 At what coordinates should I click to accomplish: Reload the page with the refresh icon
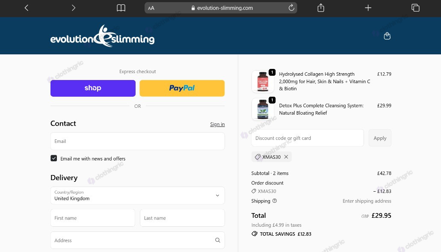[x=291, y=8]
